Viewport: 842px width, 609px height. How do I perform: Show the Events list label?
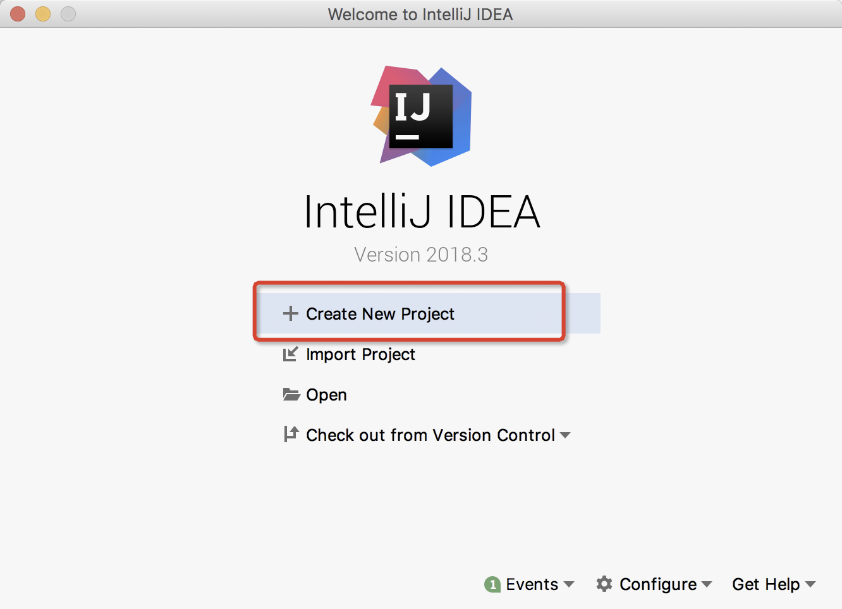point(532,584)
